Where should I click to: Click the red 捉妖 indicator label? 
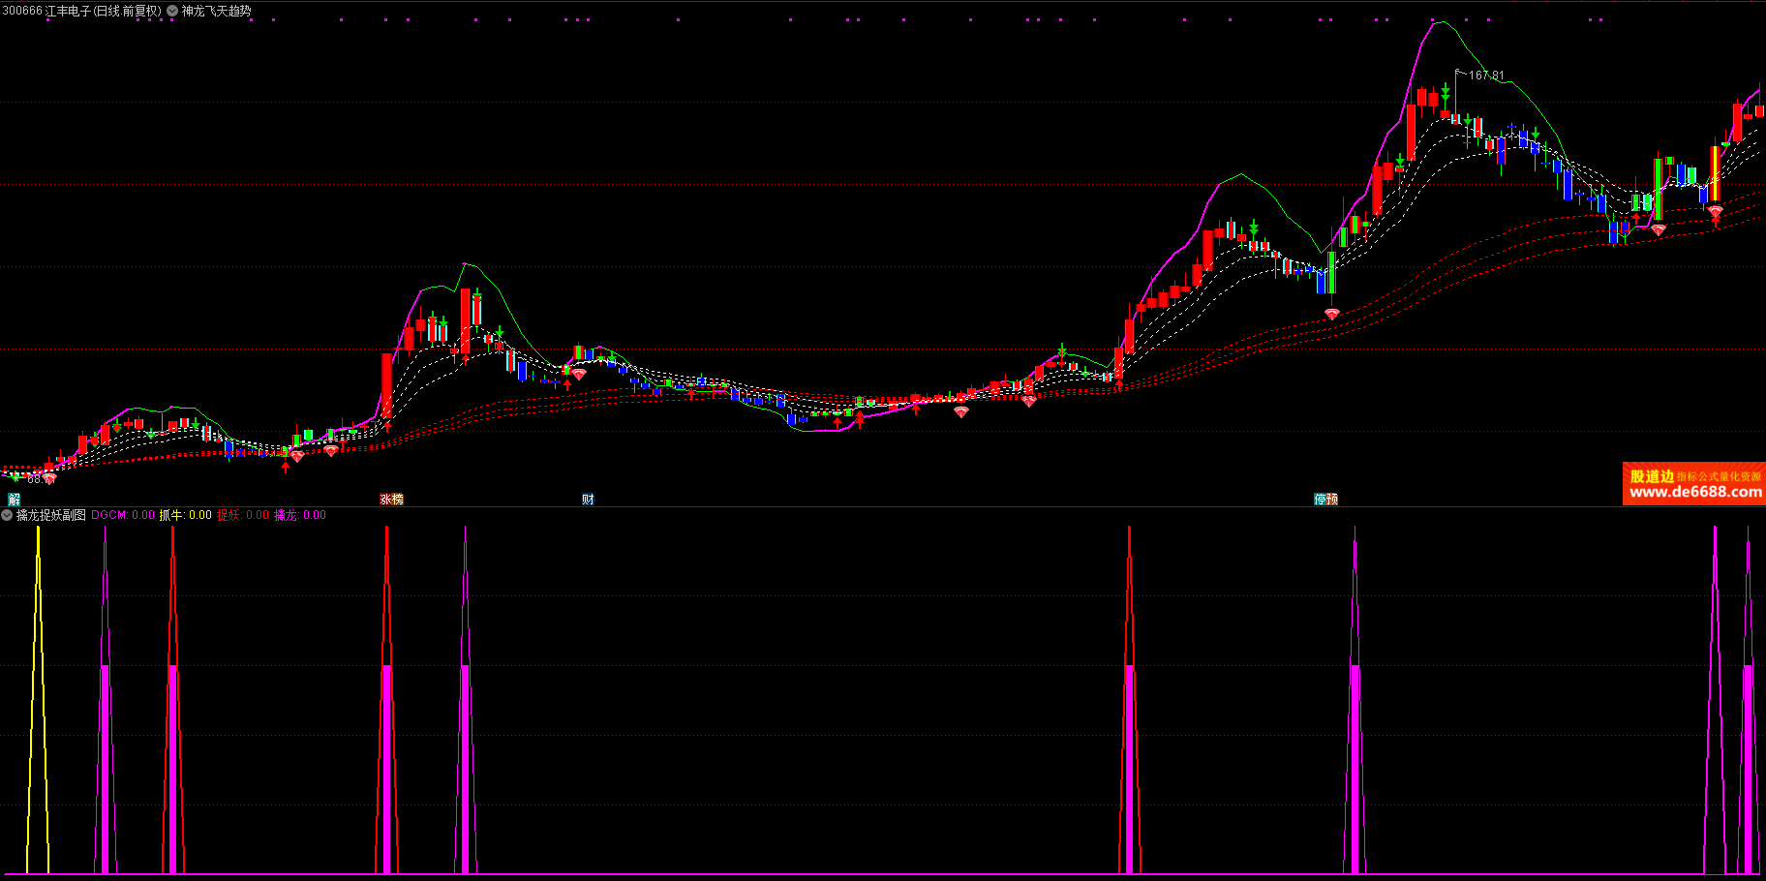pos(242,515)
